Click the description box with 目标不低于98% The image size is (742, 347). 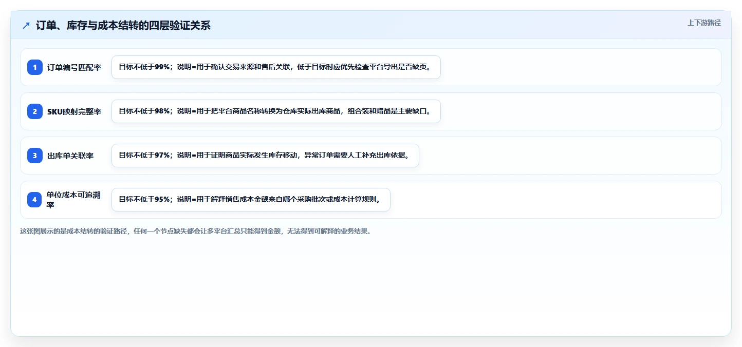pos(276,111)
